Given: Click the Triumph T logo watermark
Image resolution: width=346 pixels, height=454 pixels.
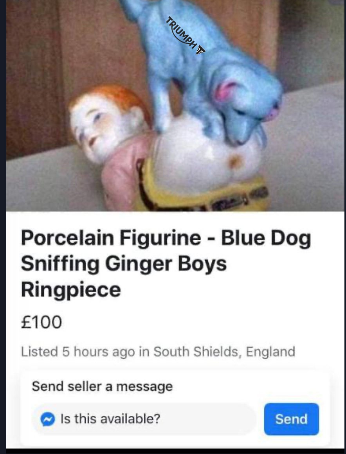Looking at the screenshot, I should [x=200, y=50].
